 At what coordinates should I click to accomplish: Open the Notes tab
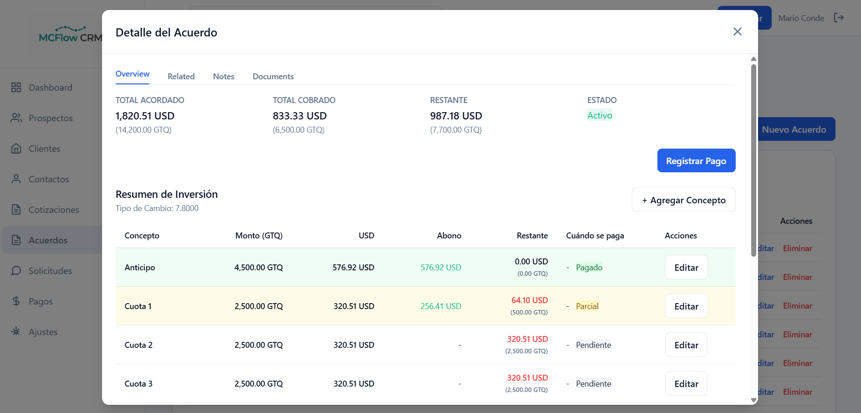point(223,76)
